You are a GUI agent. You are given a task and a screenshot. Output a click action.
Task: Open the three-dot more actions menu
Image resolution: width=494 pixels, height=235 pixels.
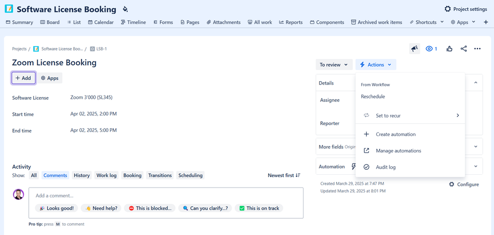click(477, 48)
